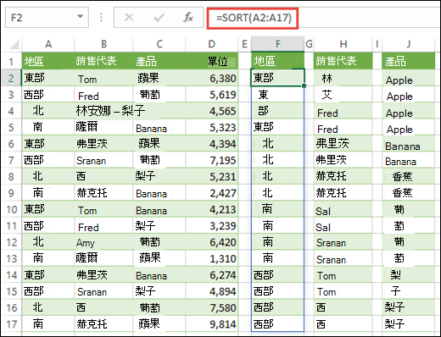The height and width of the screenshot is (337, 441).
Task: Click the value 4,213
Action: 223,209
